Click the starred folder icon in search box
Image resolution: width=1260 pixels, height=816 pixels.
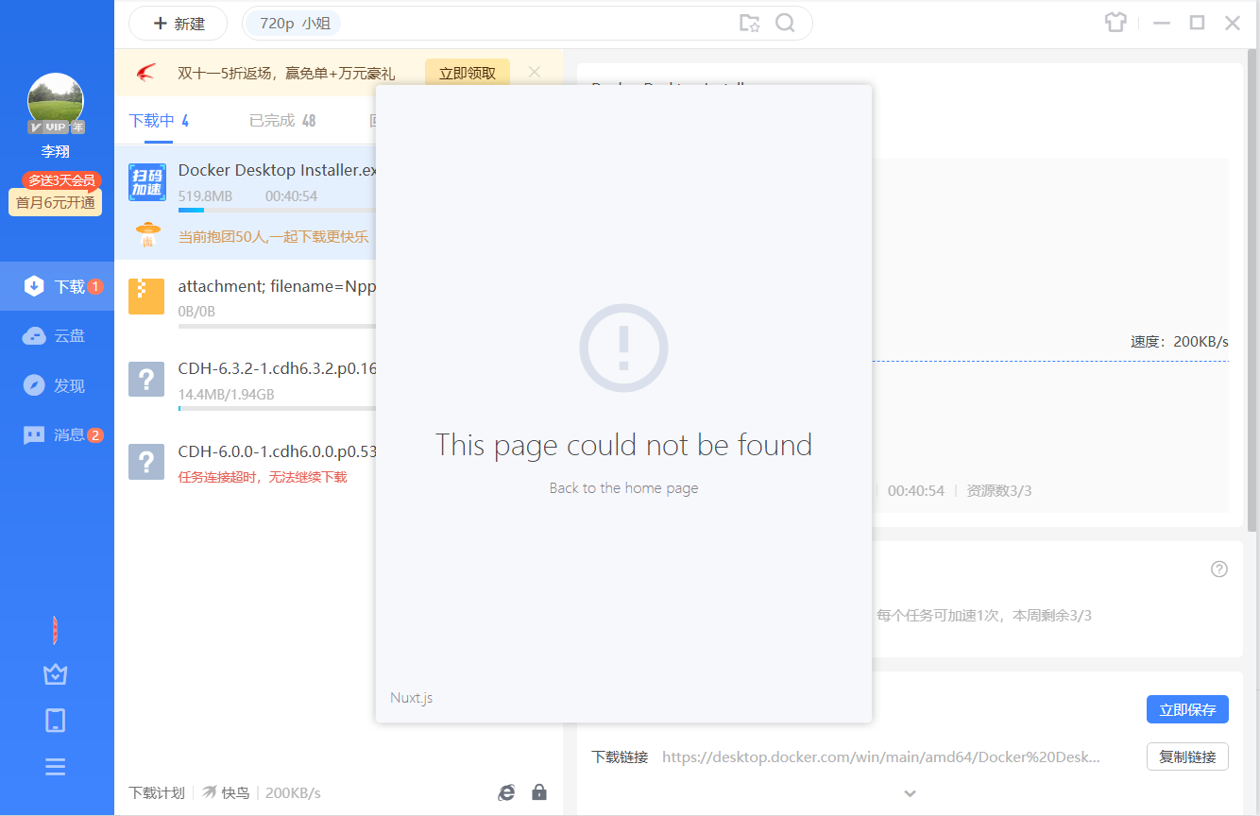(x=749, y=24)
